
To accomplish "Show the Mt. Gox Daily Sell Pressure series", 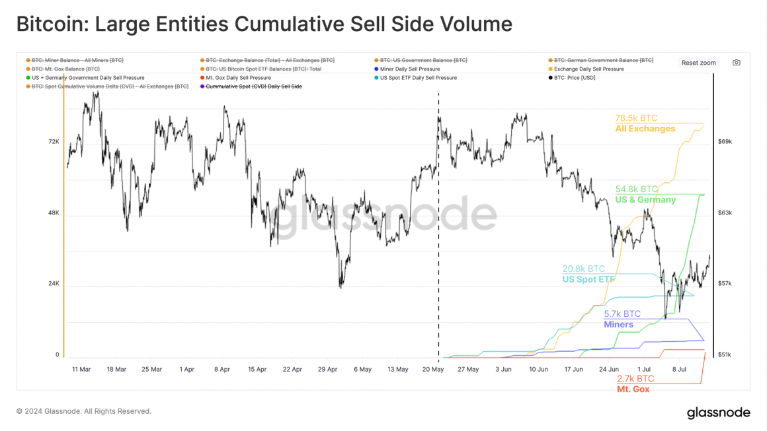I will (235, 78).
